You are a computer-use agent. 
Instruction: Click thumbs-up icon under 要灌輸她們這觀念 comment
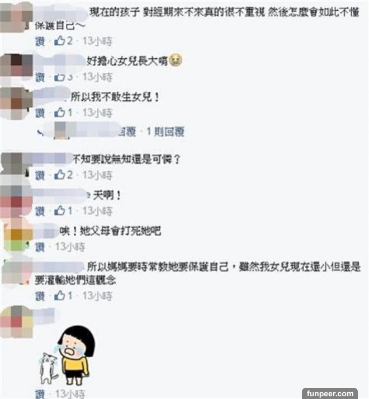(59, 295)
